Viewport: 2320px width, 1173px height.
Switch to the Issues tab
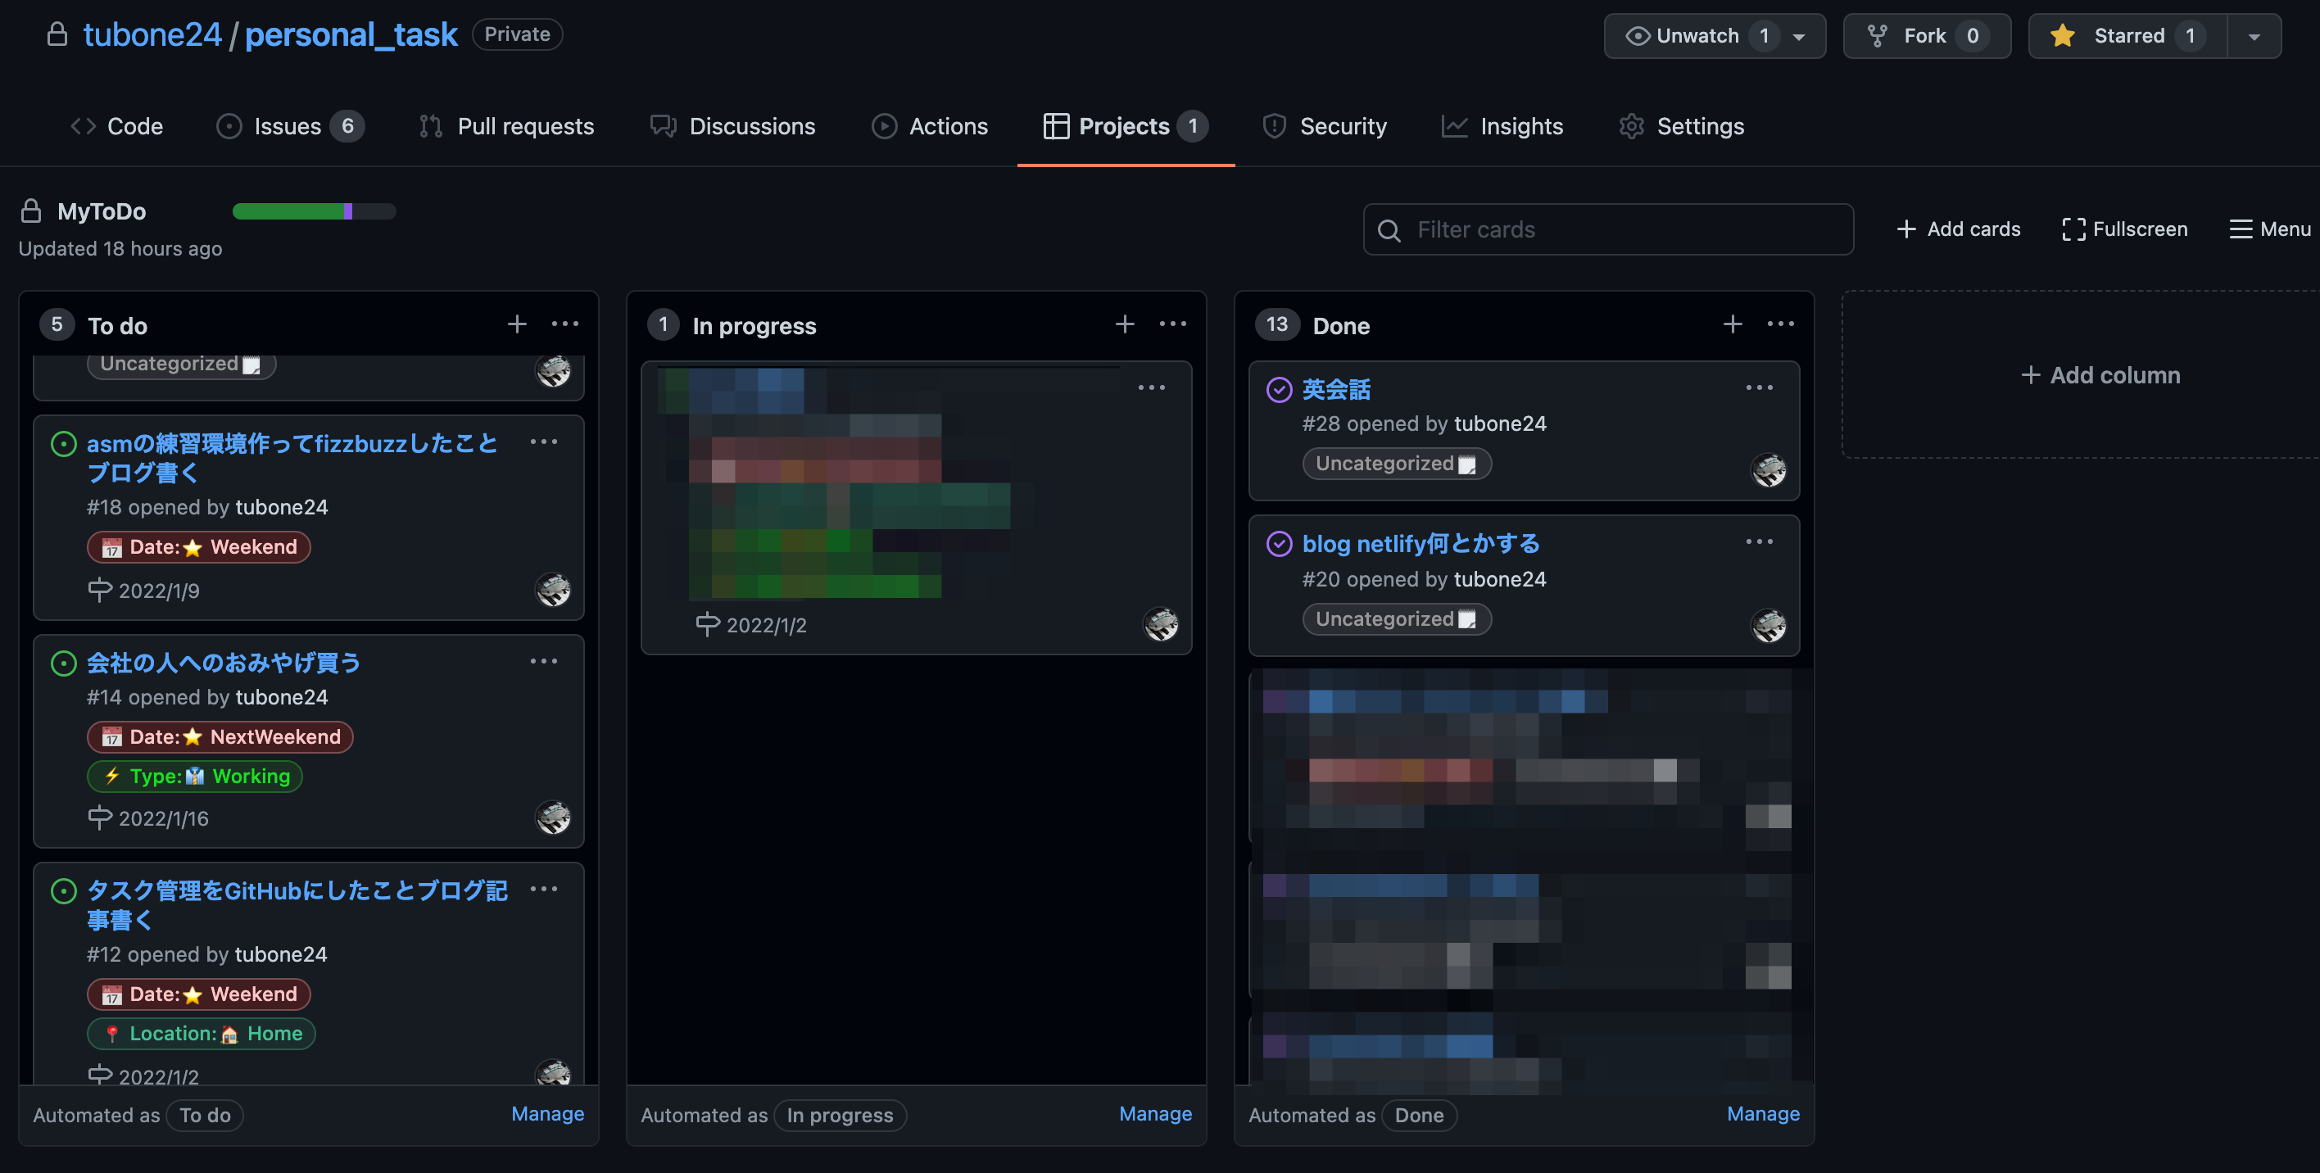click(x=287, y=126)
